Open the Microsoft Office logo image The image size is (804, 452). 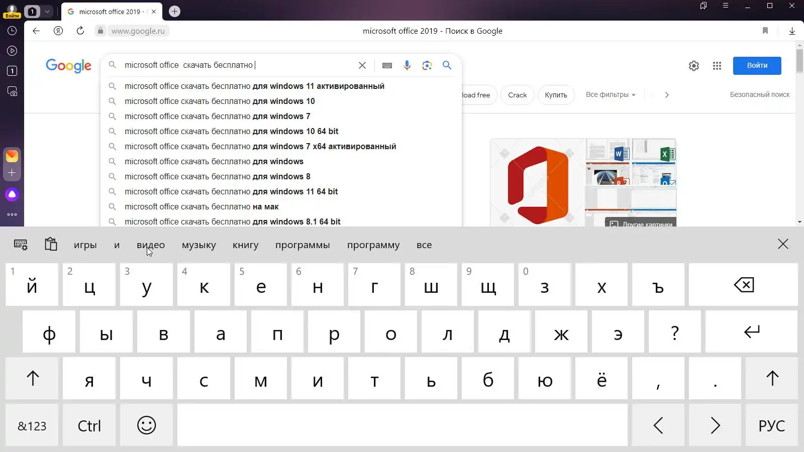[x=538, y=182]
